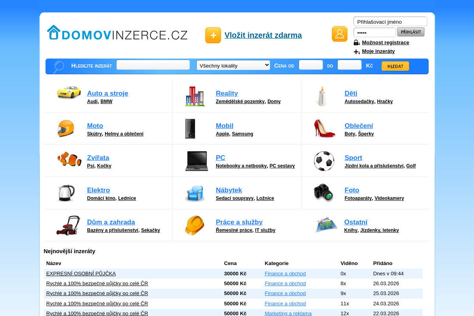Click the motorcycle helmet Moto icon

(x=66, y=128)
